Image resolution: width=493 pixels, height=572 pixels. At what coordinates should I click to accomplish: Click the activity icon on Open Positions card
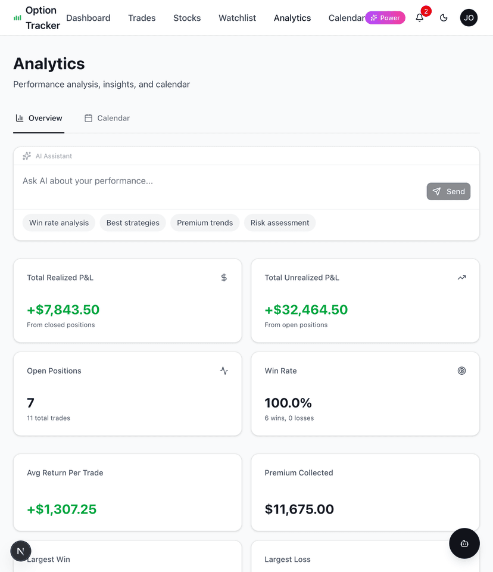pyautogui.click(x=223, y=370)
